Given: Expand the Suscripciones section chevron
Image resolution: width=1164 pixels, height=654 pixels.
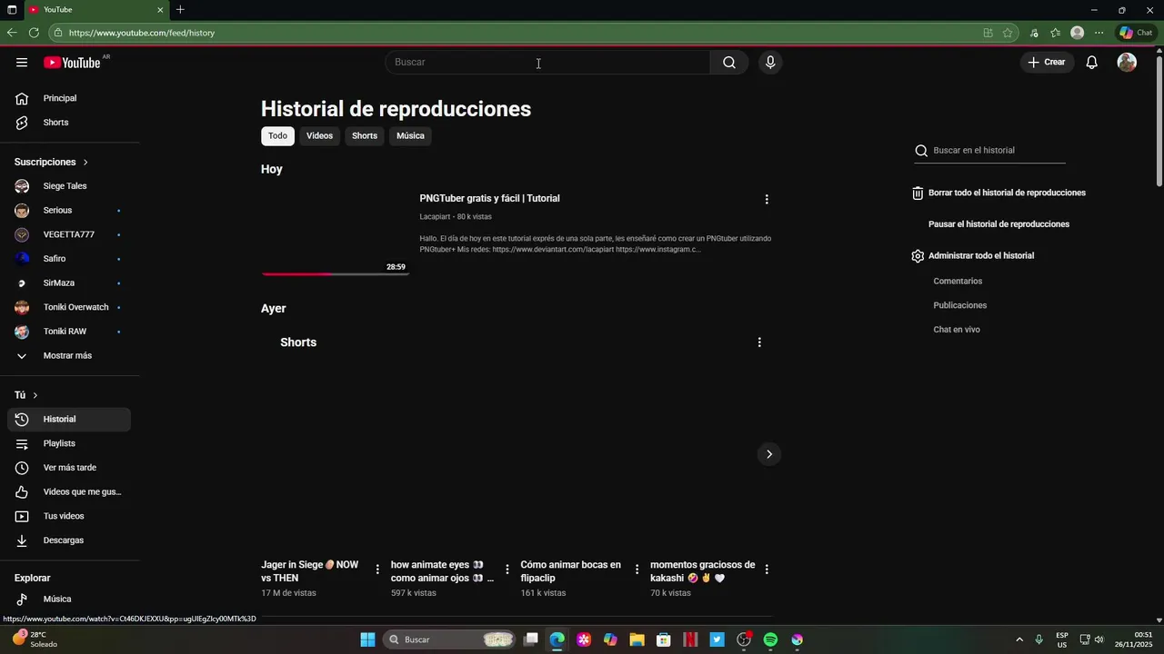Looking at the screenshot, I should (x=85, y=163).
